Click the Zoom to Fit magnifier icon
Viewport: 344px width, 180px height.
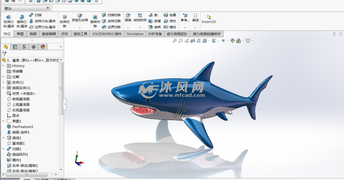click(175, 41)
